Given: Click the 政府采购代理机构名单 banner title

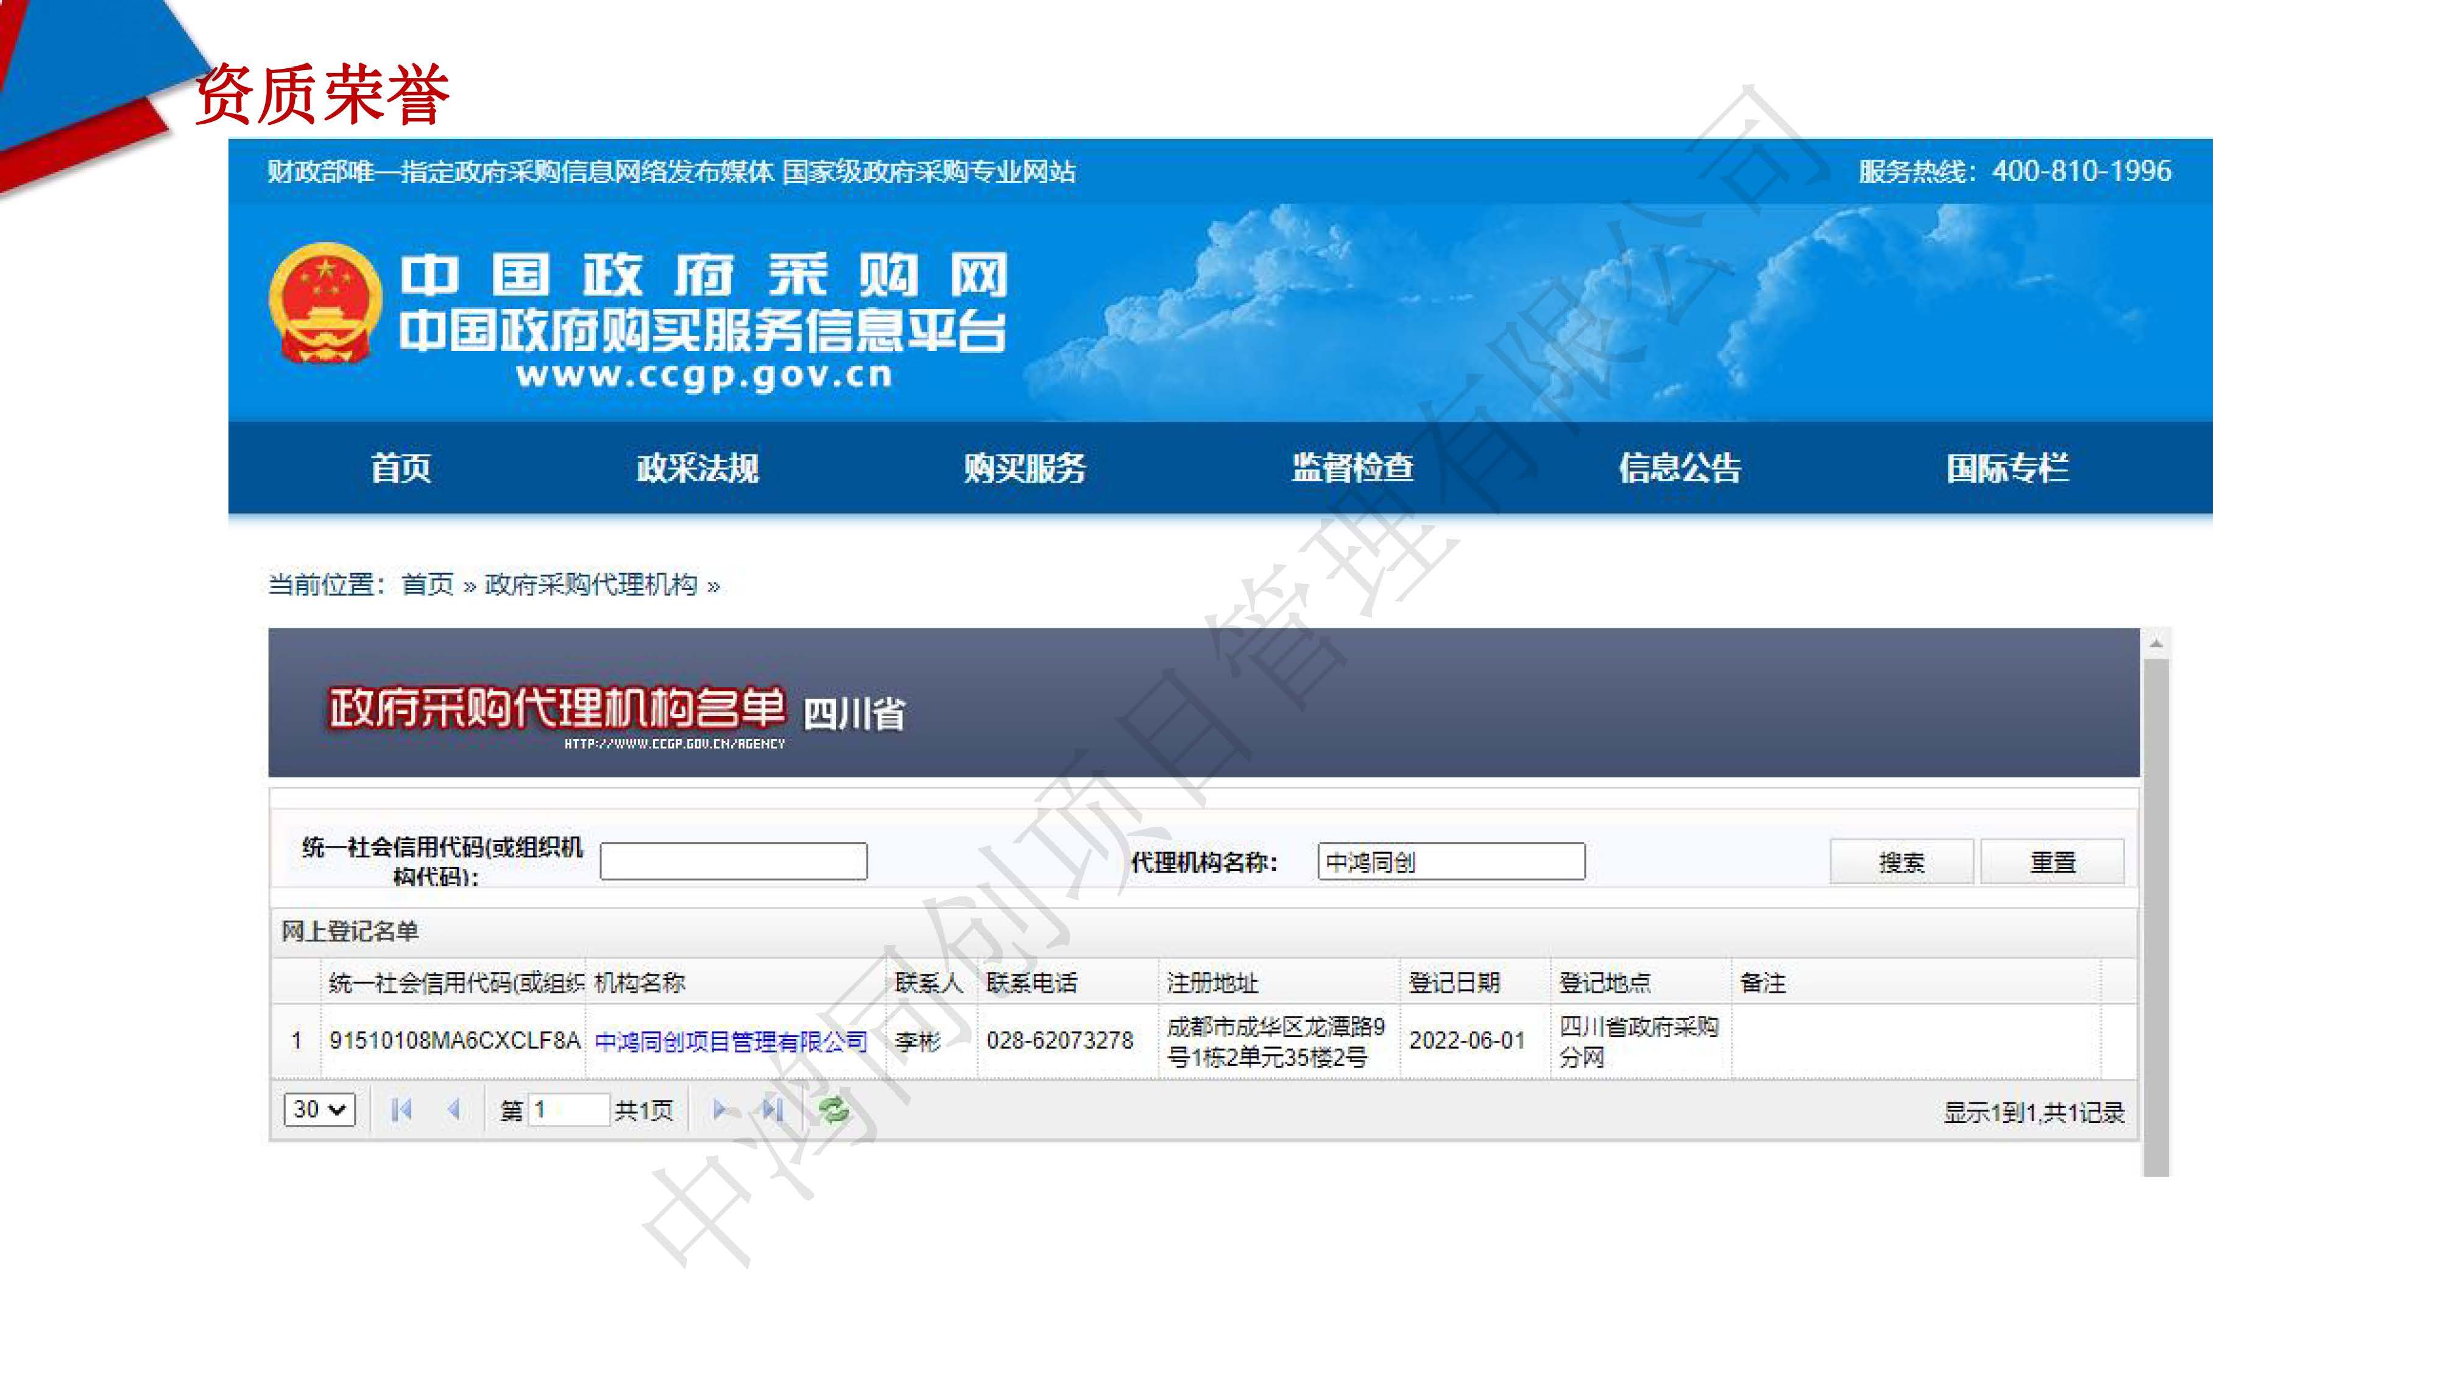Looking at the screenshot, I should [556, 708].
